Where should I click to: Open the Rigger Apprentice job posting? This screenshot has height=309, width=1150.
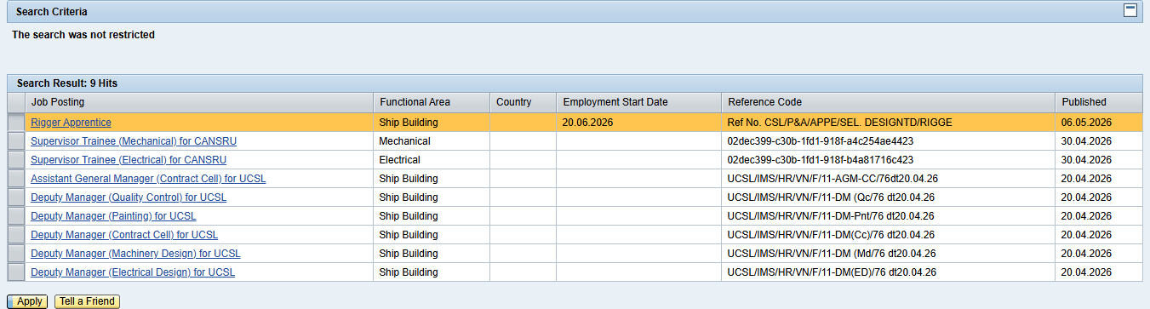(x=71, y=123)
